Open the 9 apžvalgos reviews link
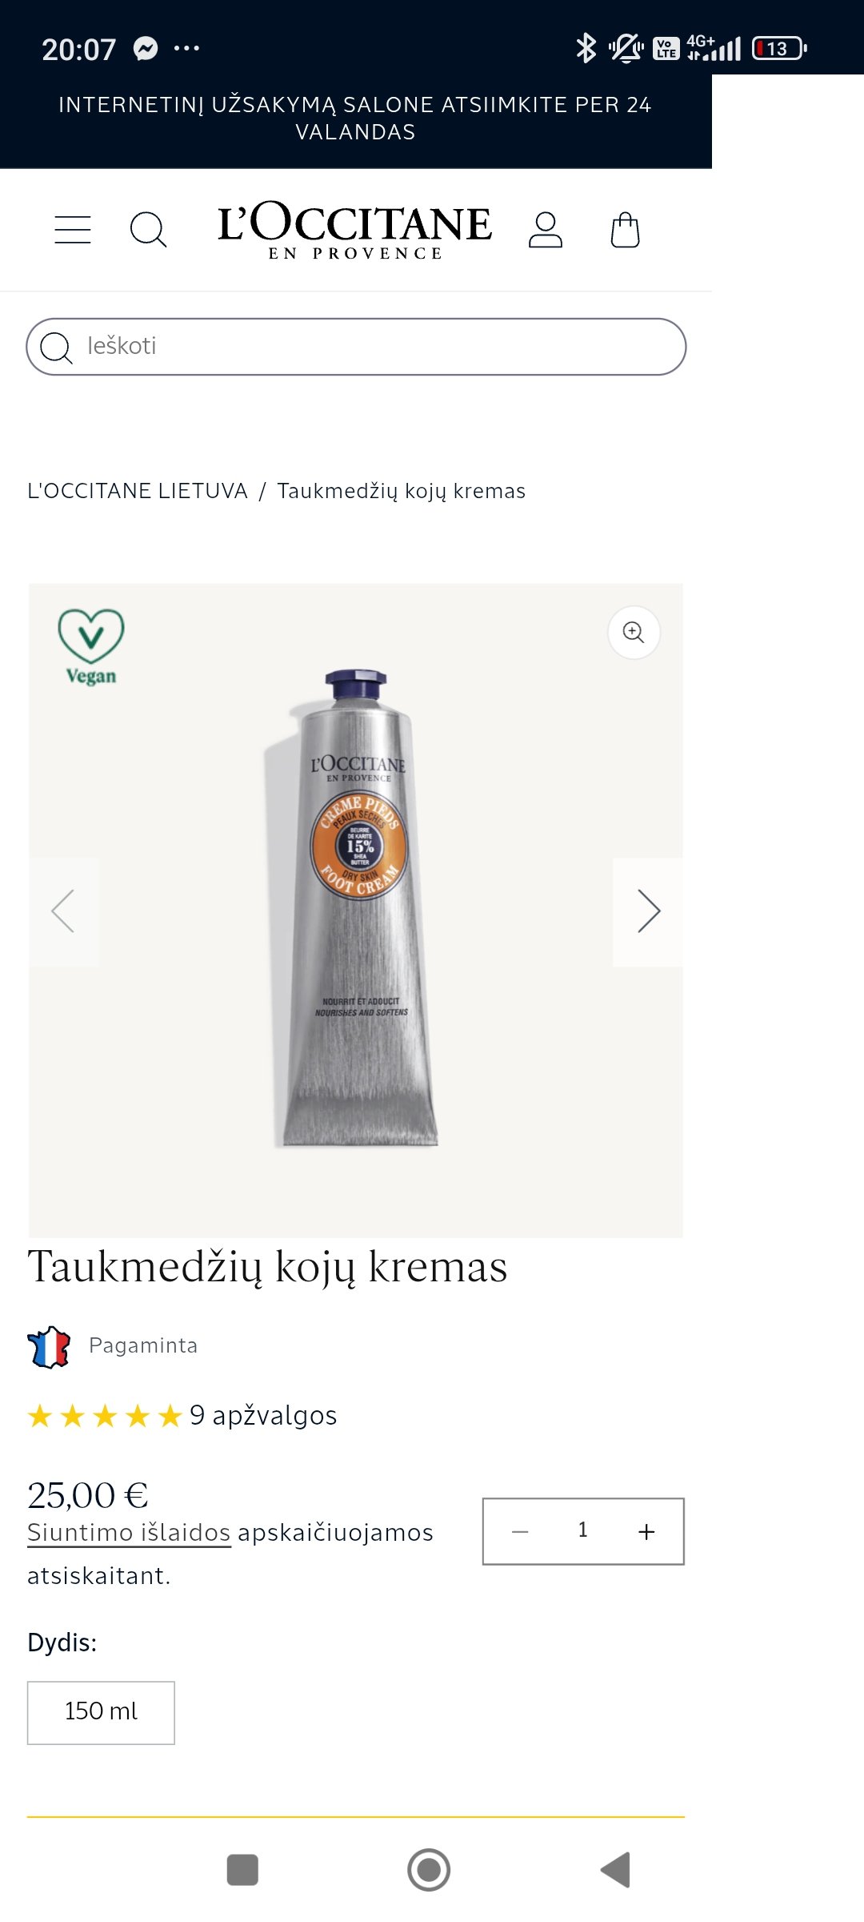The height and width of the screenshot is (1922, 864). (263, 1416)
